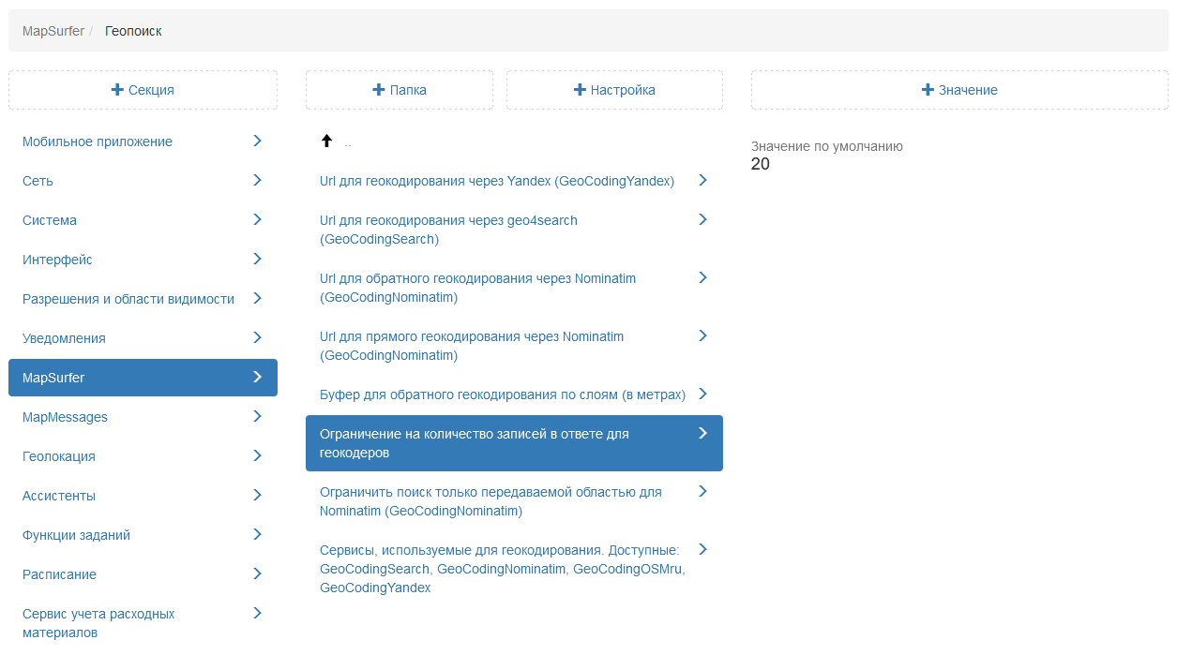Click chevron next to Сеть
1177x655 pixels.
(257, 180)
